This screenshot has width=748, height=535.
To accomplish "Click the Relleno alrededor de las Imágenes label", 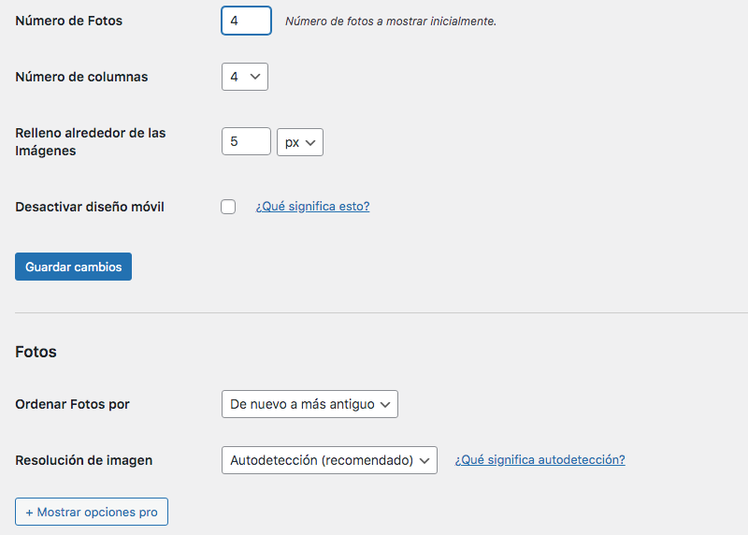I will (x=91, y=142).
